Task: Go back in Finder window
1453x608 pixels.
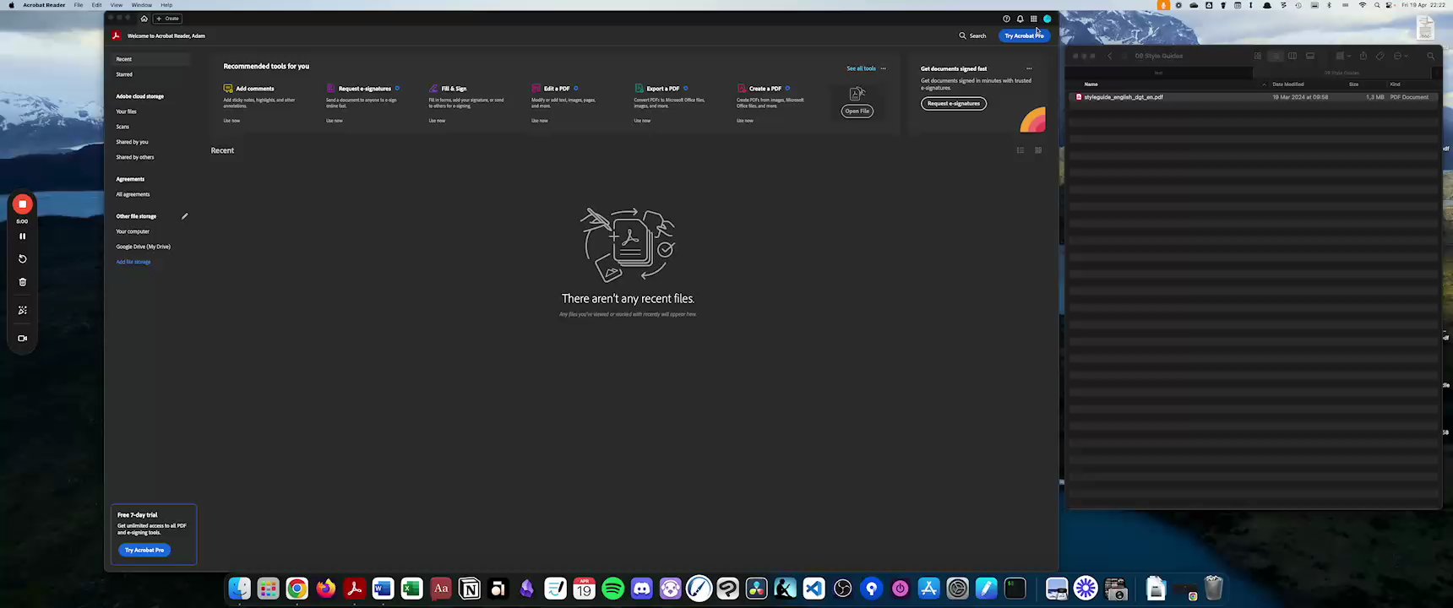Action: point(1110,56)
